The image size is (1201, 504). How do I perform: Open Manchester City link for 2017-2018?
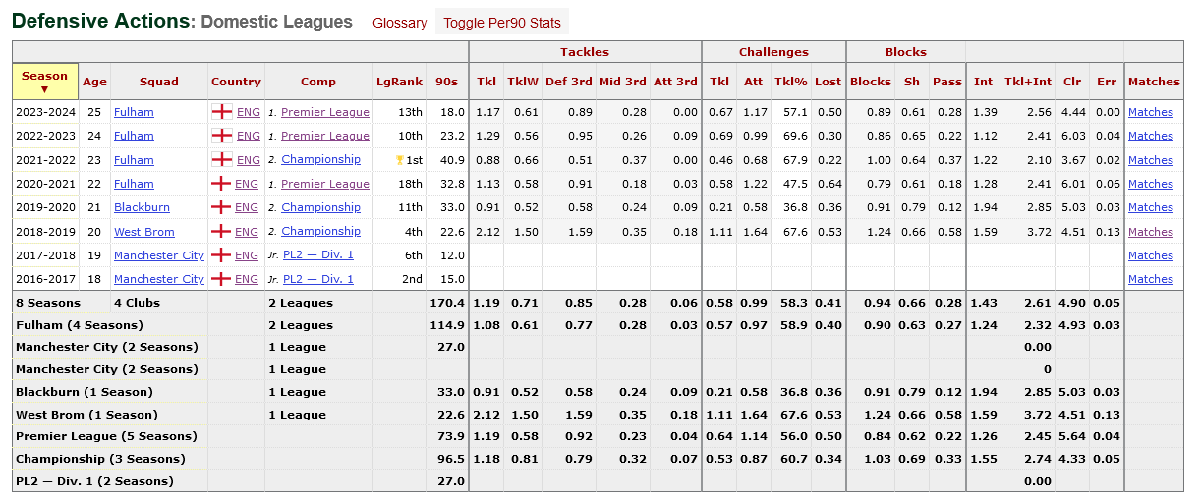click(159, 255)
